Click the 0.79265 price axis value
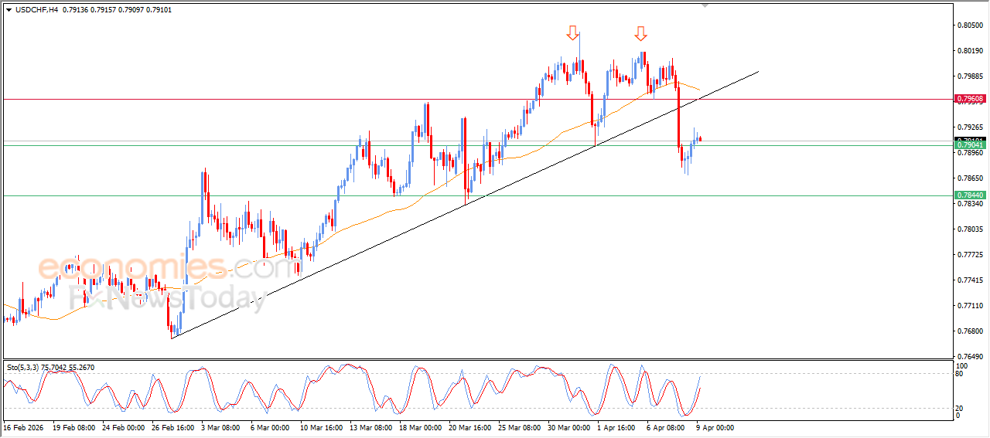Image resolution: width=990 pixels, height=438 pixels. point(971,127)
